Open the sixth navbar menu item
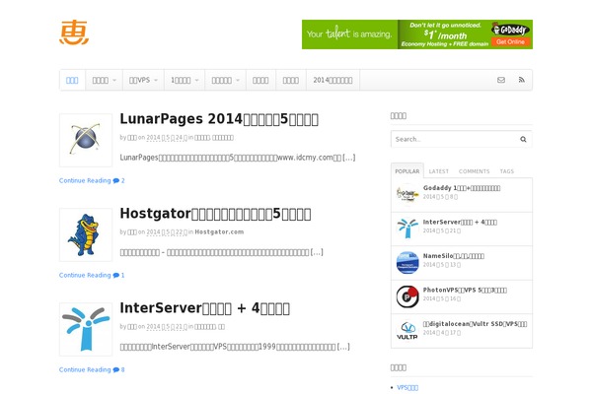This screenshot has height=394, width=592. [260, 80]
